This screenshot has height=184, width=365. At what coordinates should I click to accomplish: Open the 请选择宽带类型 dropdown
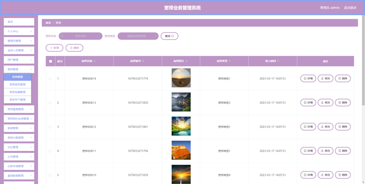(138, 36)
